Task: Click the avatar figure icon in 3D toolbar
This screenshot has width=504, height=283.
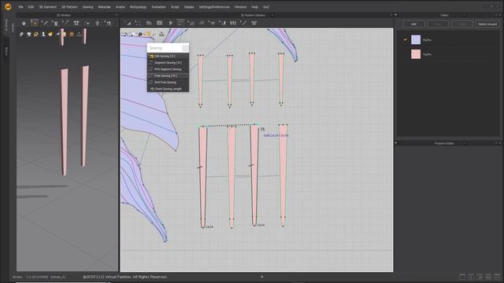Action: [98, 23]
